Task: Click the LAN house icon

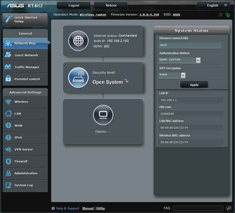Action: coord(8,113)
